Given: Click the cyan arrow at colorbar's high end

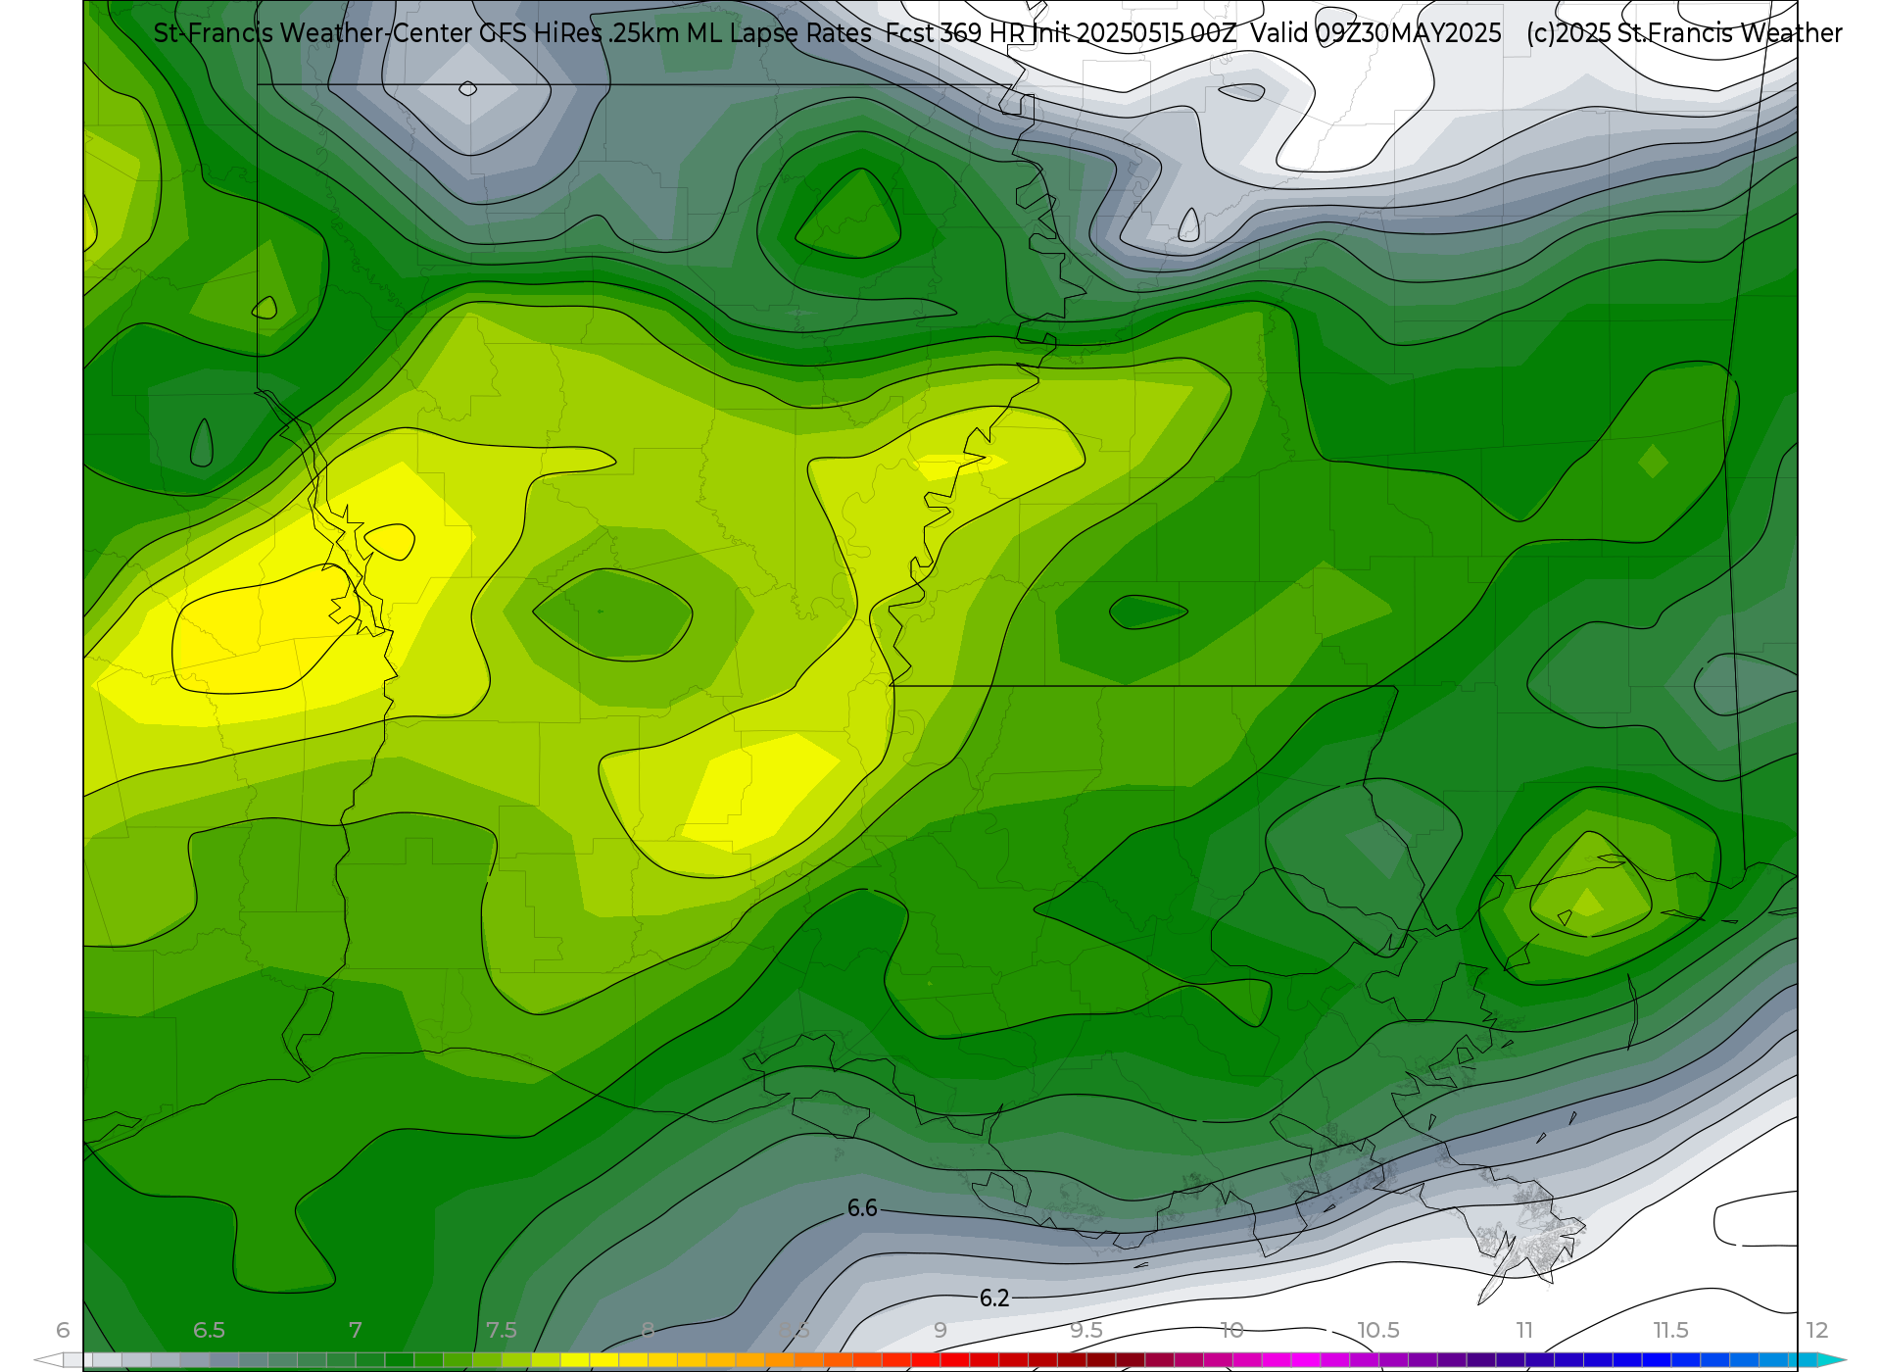Looking at the screenshot, I should 1832,1360.
